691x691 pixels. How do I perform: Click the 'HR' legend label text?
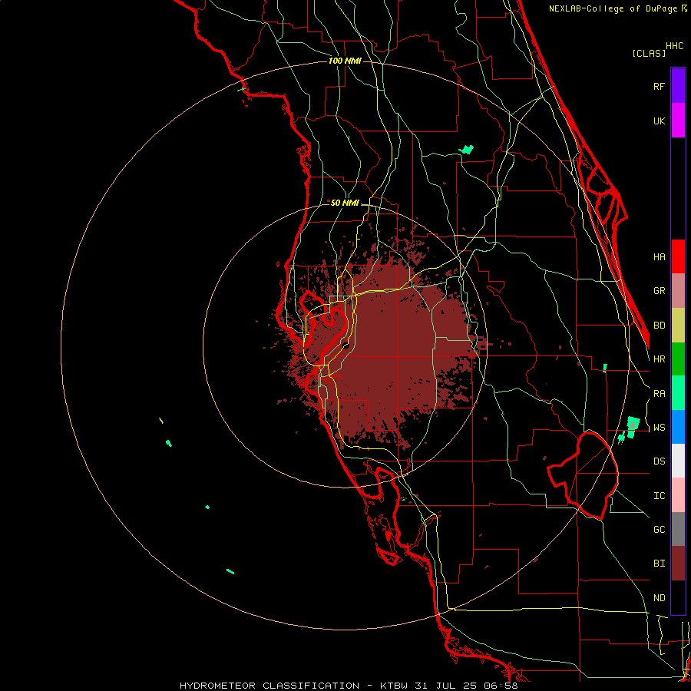pyautogui.click(x=659, y=359)
